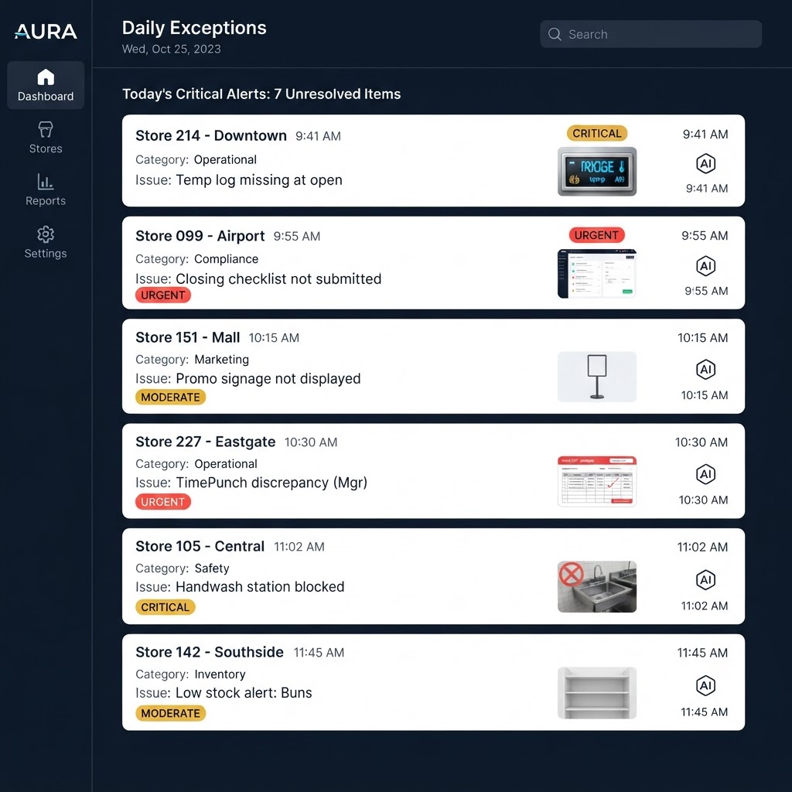Image resolution: width=792 pixels, height=792 pixels.
Task: View the empty shelf thumbnail for Southside
Action: (x=597, y=692)
